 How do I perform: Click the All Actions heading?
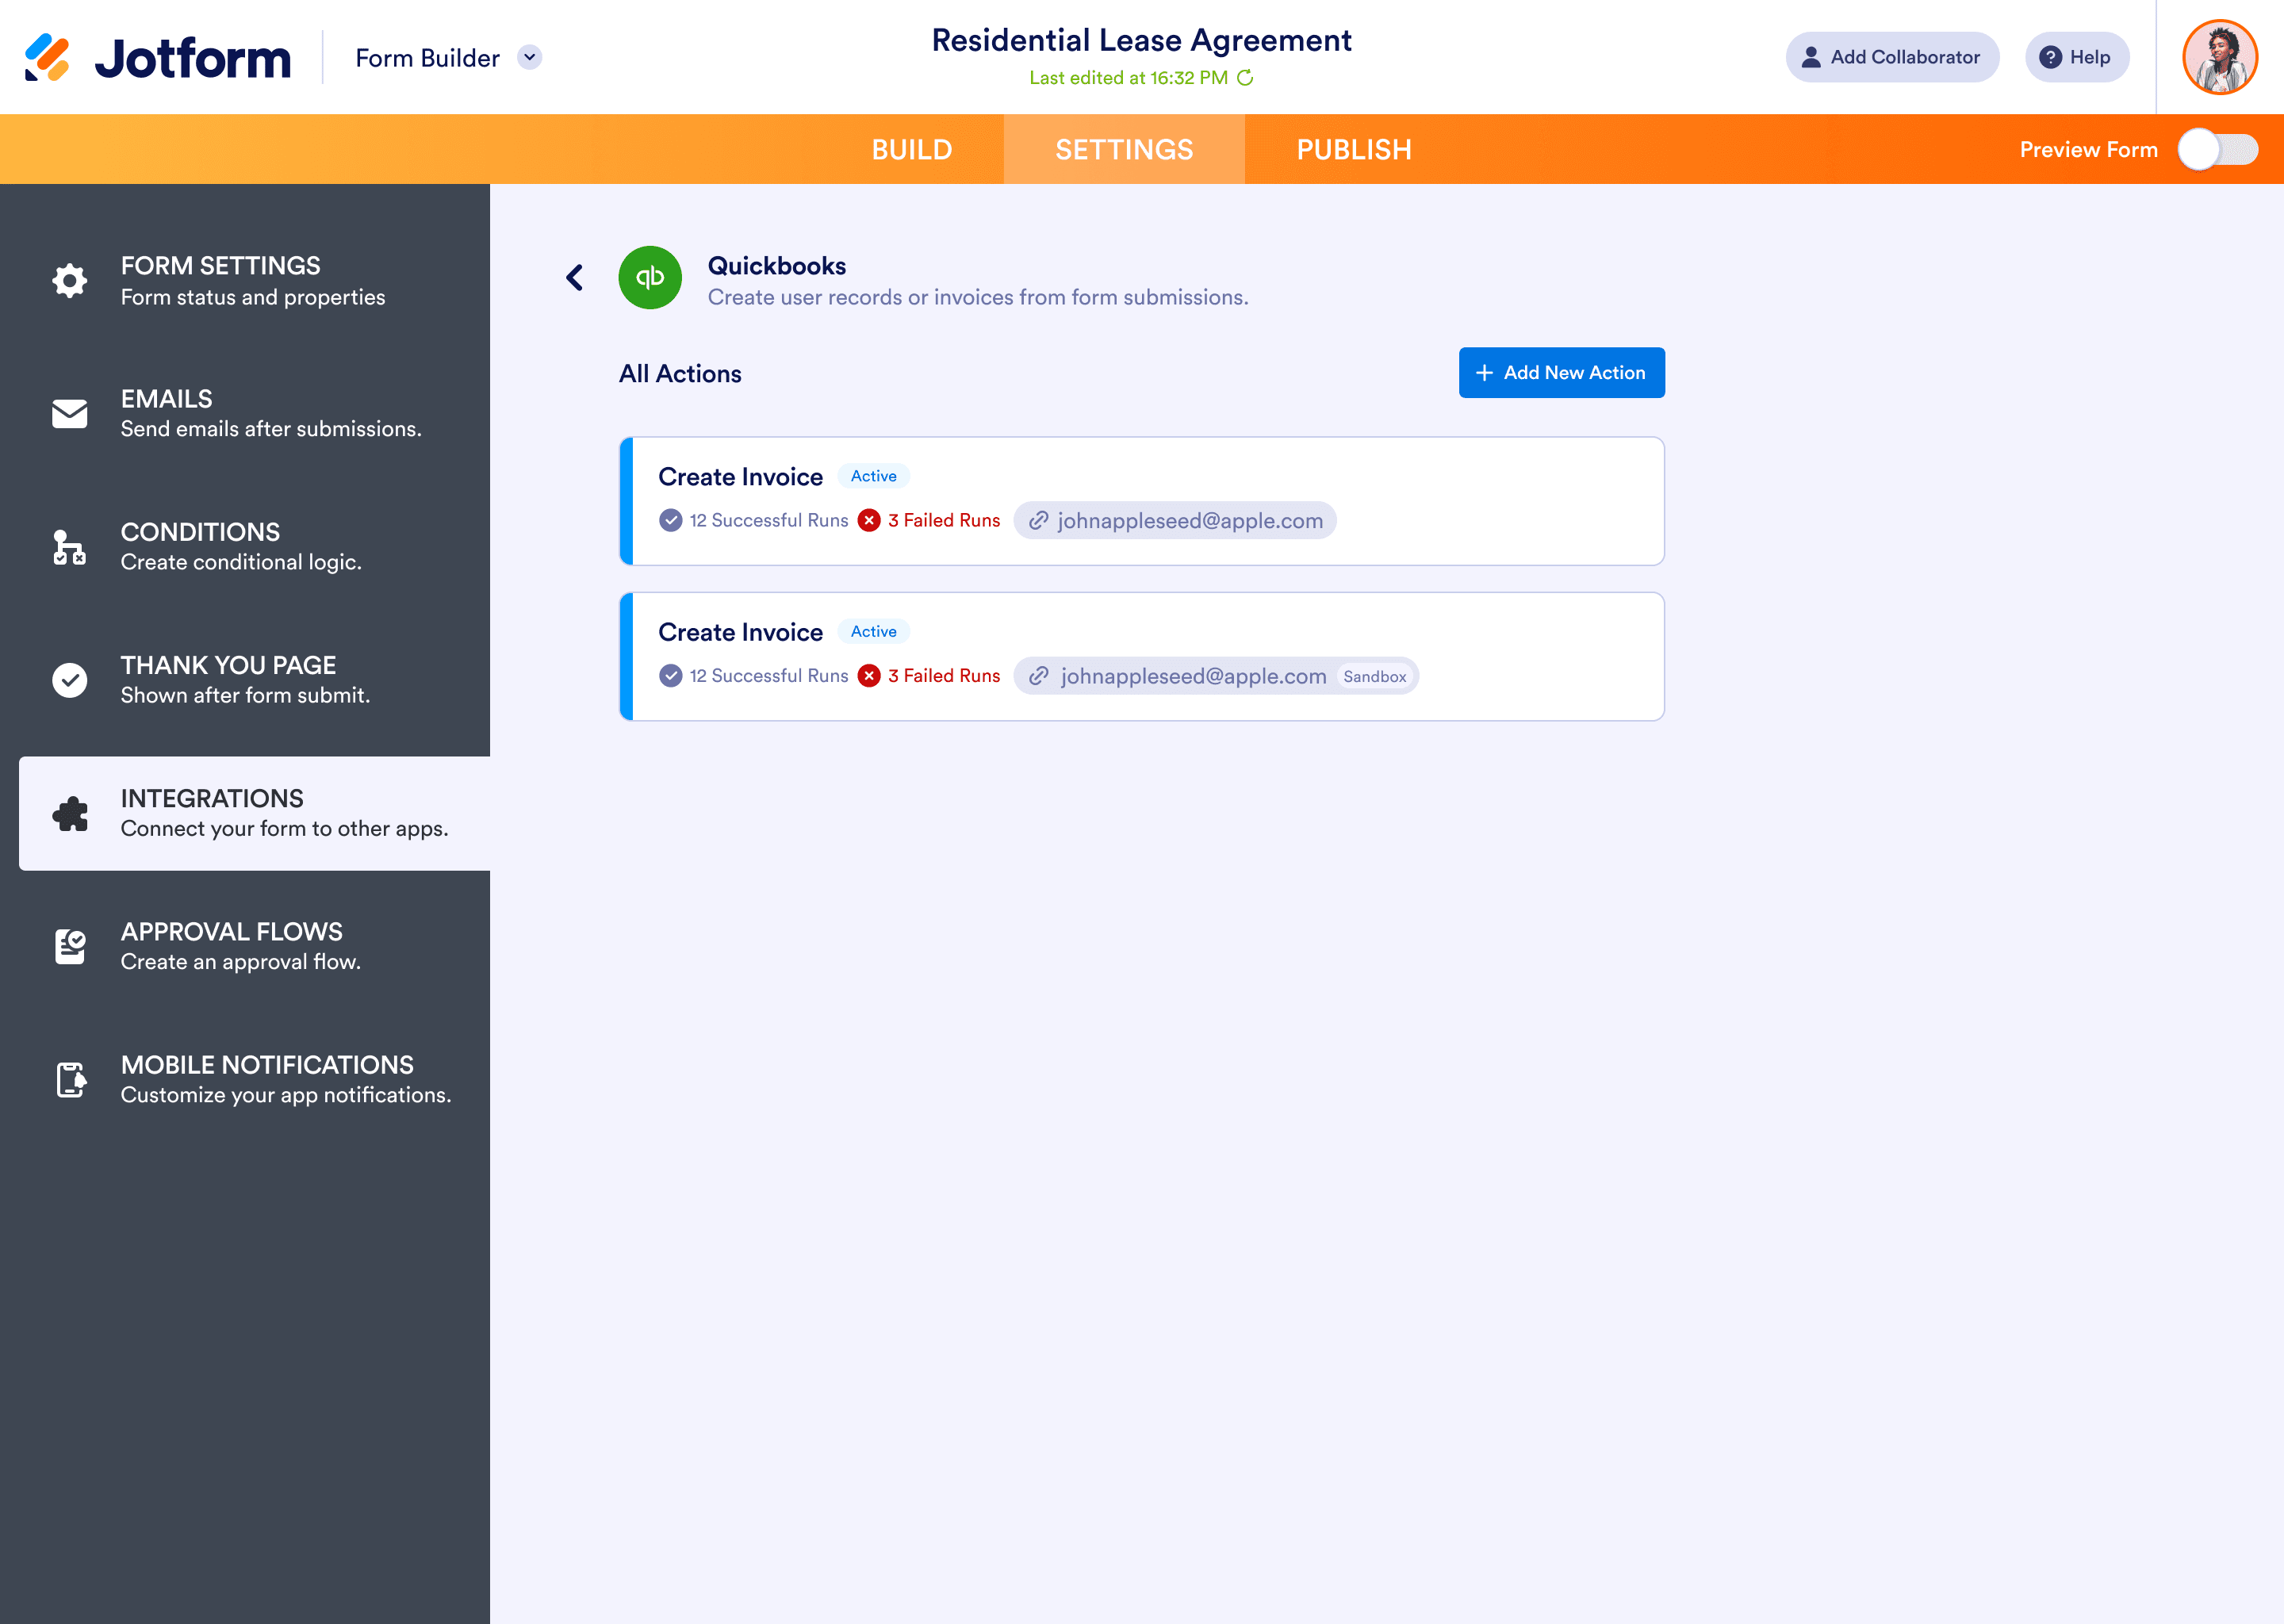(680, 374)
